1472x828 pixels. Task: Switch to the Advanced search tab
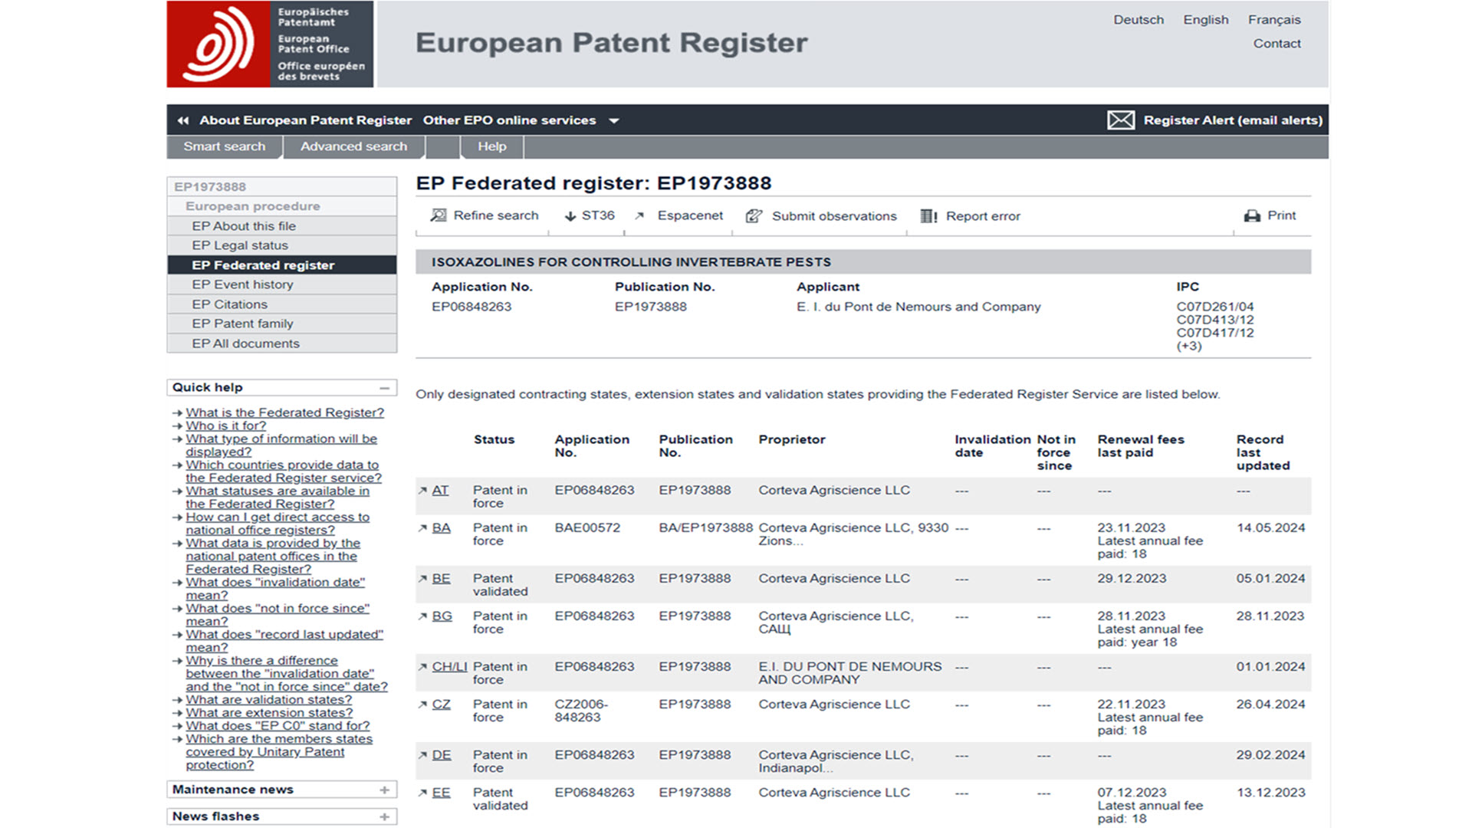pyautogui.click(x=353, y=146)
